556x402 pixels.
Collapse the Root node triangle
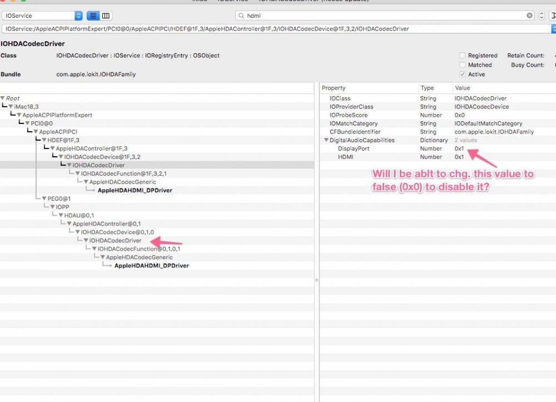click(2, 98)
